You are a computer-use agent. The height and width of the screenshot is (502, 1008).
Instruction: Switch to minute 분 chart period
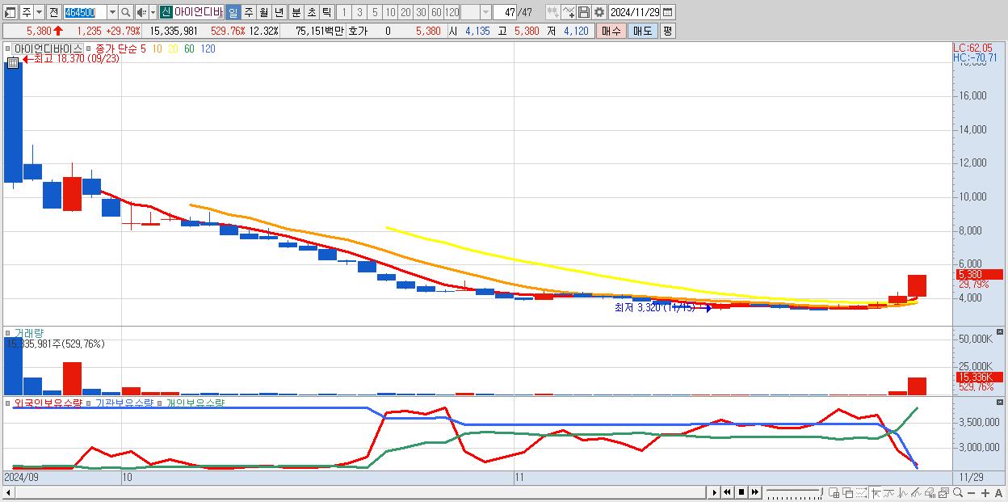point(296,12)
